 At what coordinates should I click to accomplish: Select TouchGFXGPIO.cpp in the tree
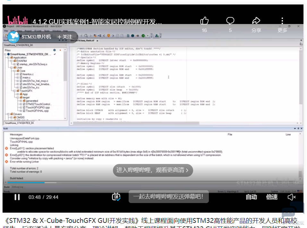[36, 108]
